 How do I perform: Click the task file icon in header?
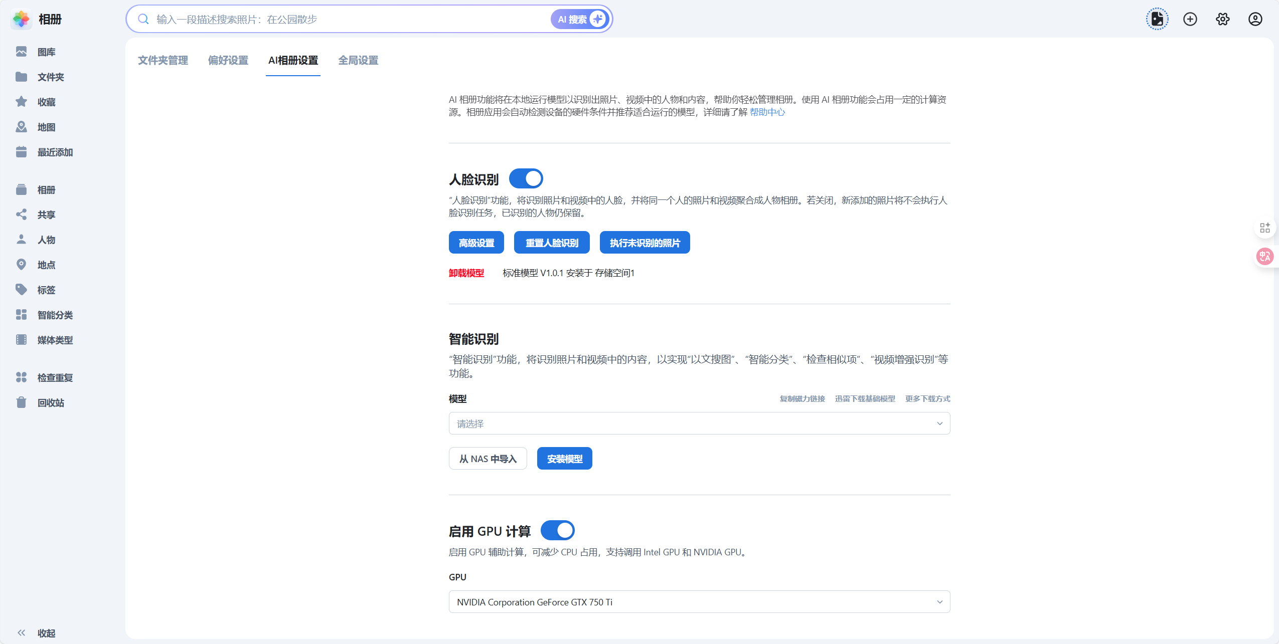(1157, 19)
